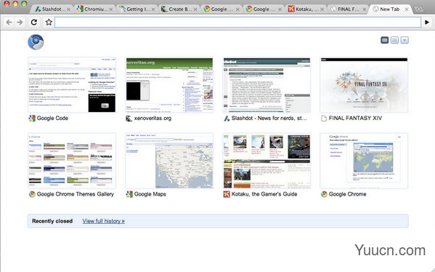Open the new tab button
Image resolution: width=435 pixels, height=272 pixels.
click(418, 9)
